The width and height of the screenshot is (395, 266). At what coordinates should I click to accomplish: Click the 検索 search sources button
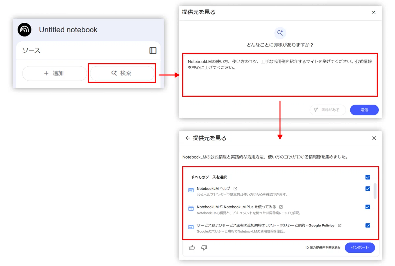tap(122, 73)
